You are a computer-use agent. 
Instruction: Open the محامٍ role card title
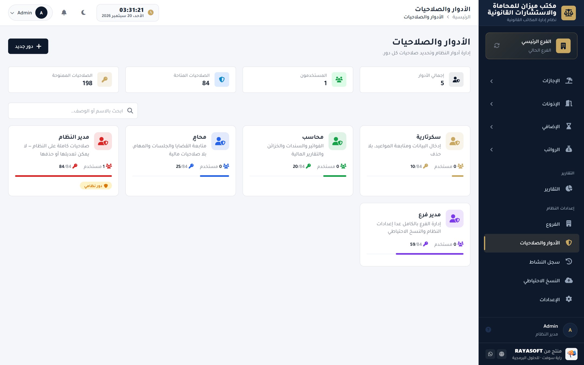[200, 137]
